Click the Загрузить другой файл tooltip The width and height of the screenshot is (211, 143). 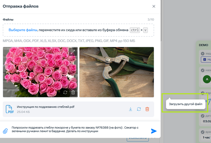tap(184, 104)
